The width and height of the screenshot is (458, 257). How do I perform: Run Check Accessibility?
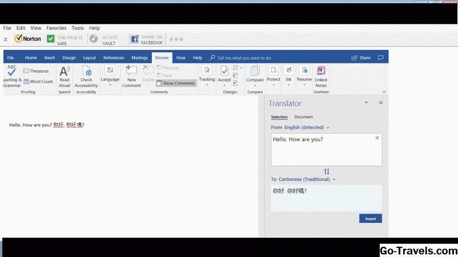click(86, 76)
